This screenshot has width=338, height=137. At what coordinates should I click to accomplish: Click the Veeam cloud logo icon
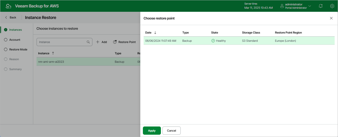(8, 6)
